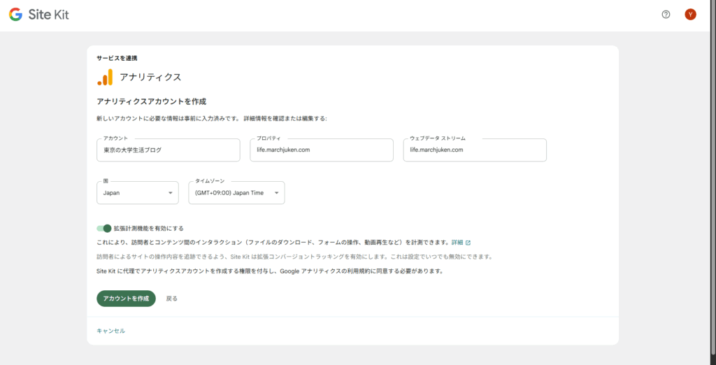Open the user account avatar Y
This screenshot has width=716, height=365.
click(690, 15)
